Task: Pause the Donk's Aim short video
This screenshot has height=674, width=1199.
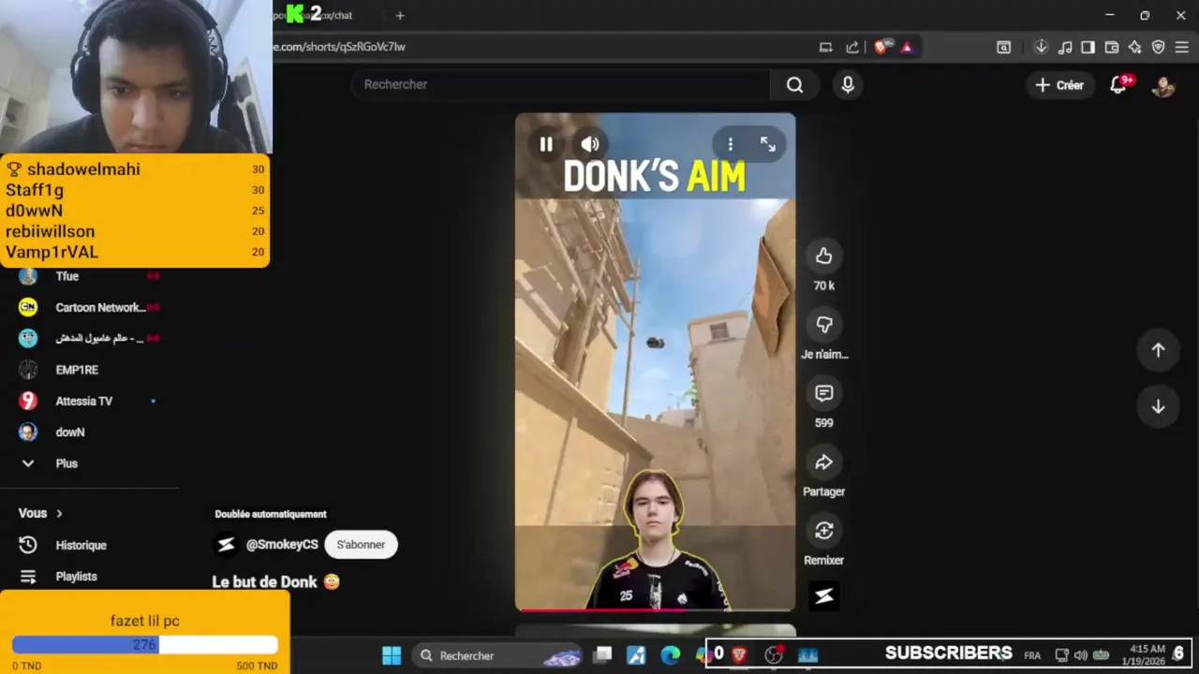Action: [546, 144]
